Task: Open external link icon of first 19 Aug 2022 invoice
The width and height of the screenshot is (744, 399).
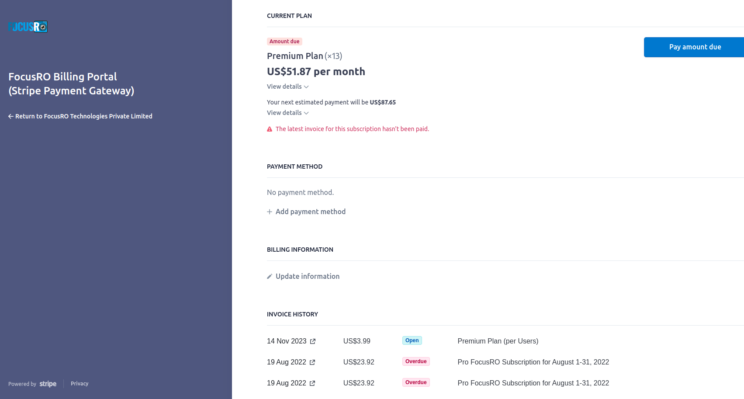Action: click(312, 362)
